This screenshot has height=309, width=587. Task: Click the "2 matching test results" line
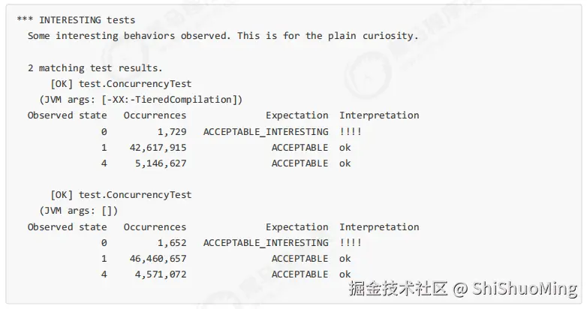click(x=95, y=68)
